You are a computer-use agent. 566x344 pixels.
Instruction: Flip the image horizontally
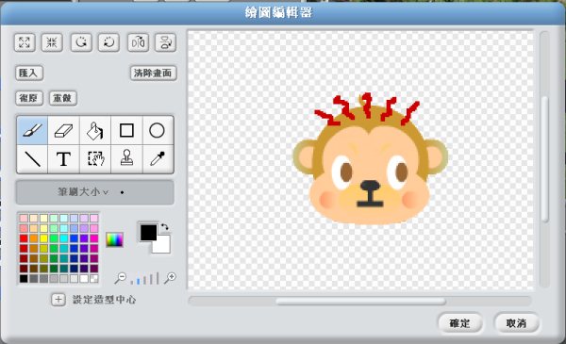tap(138, 42)
